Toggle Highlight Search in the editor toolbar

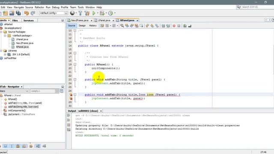(x=137, y=26)
